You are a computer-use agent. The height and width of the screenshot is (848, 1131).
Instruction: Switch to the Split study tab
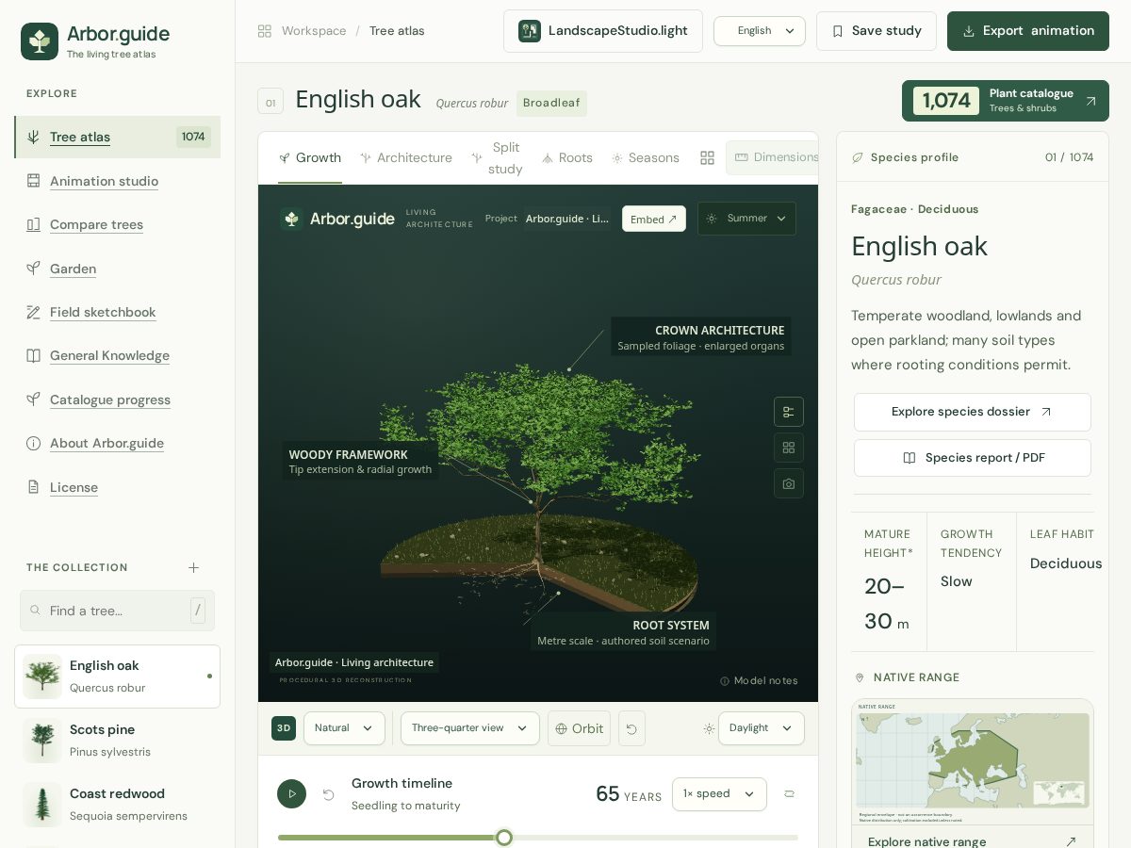point(497,157)
